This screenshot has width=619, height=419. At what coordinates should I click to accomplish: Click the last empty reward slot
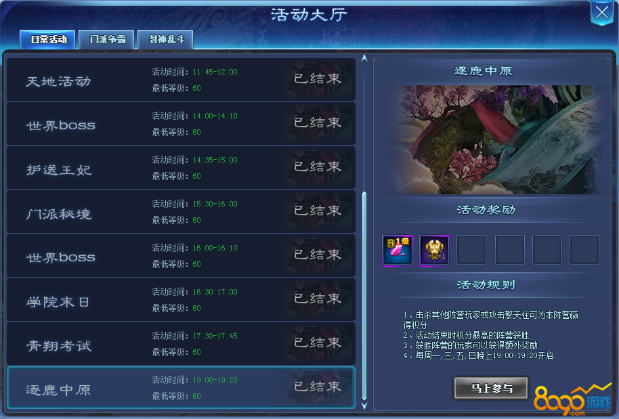click(x=584, y=250)
